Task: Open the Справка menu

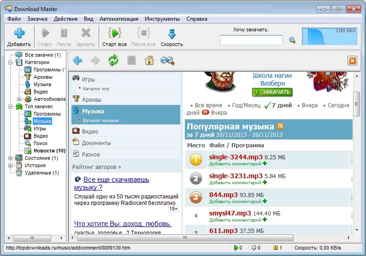Action: (197, 19)
